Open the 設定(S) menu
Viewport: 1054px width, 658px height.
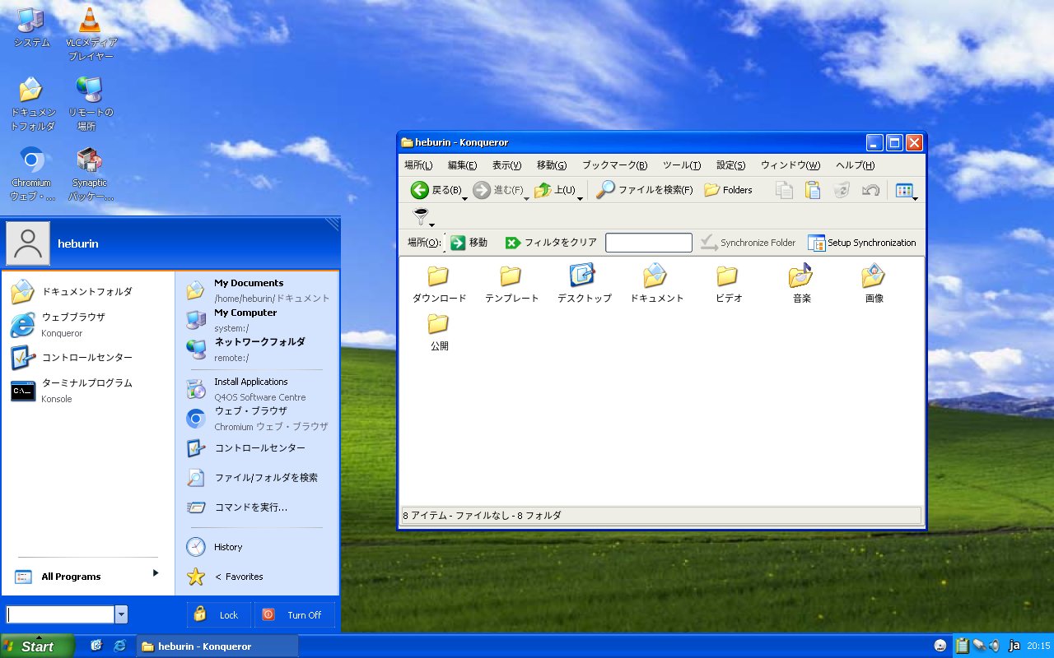pos(730,165)
